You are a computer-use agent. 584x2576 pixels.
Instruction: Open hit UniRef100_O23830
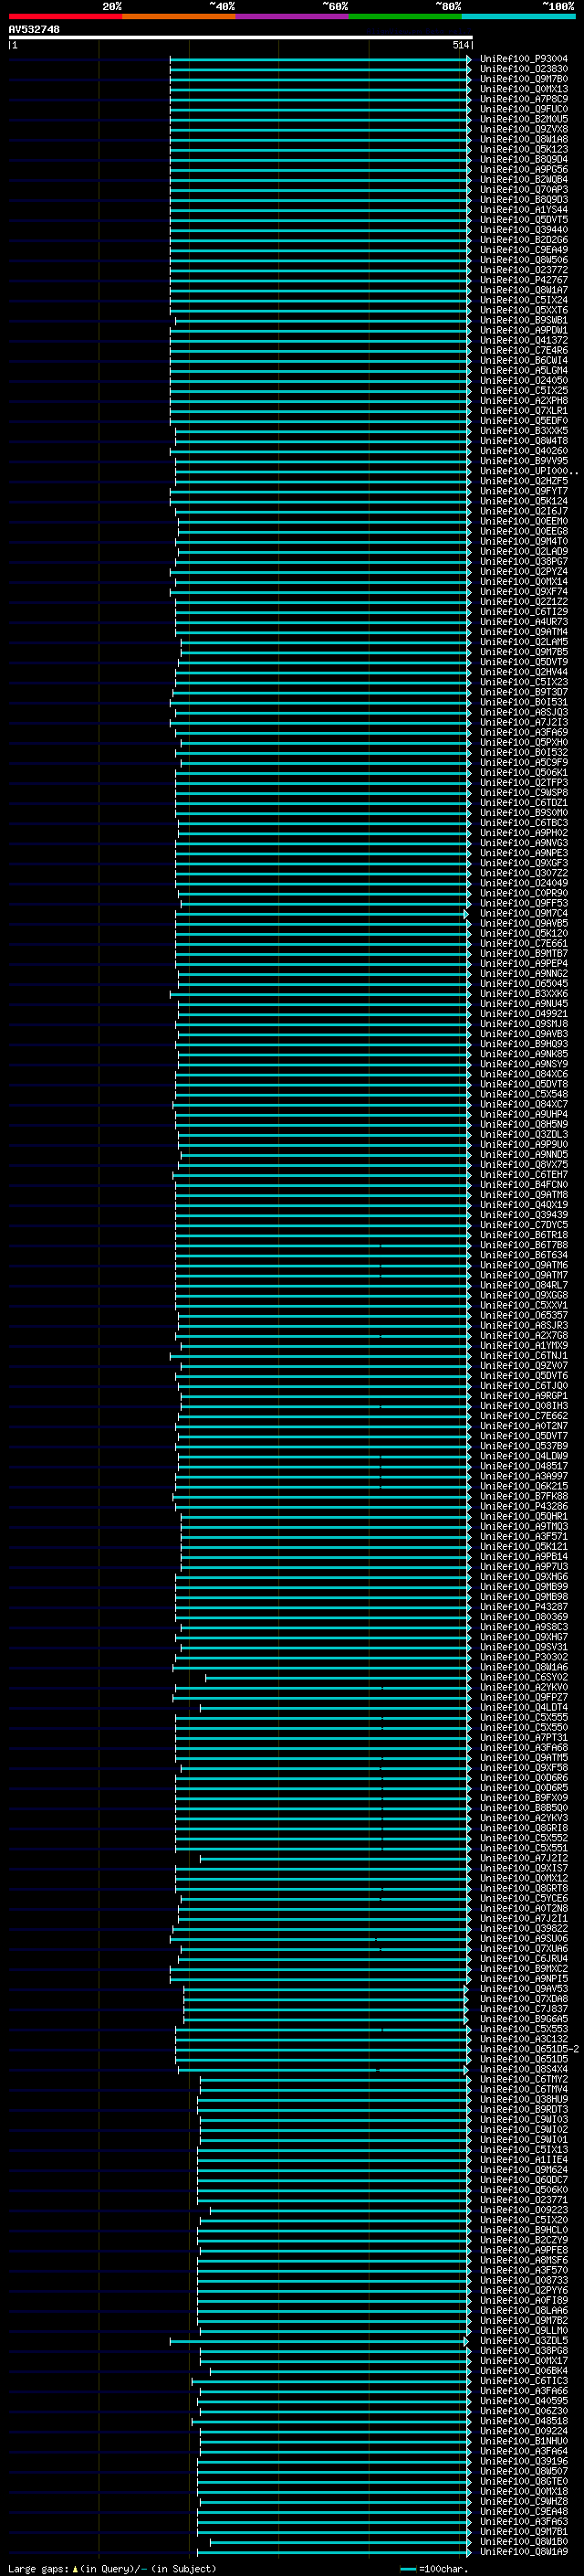pos(523,69)
